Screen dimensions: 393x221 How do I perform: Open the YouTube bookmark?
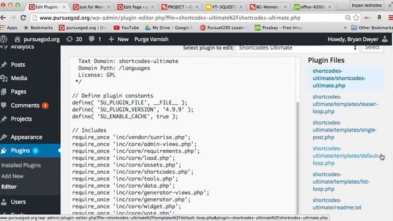coord(126,28)
